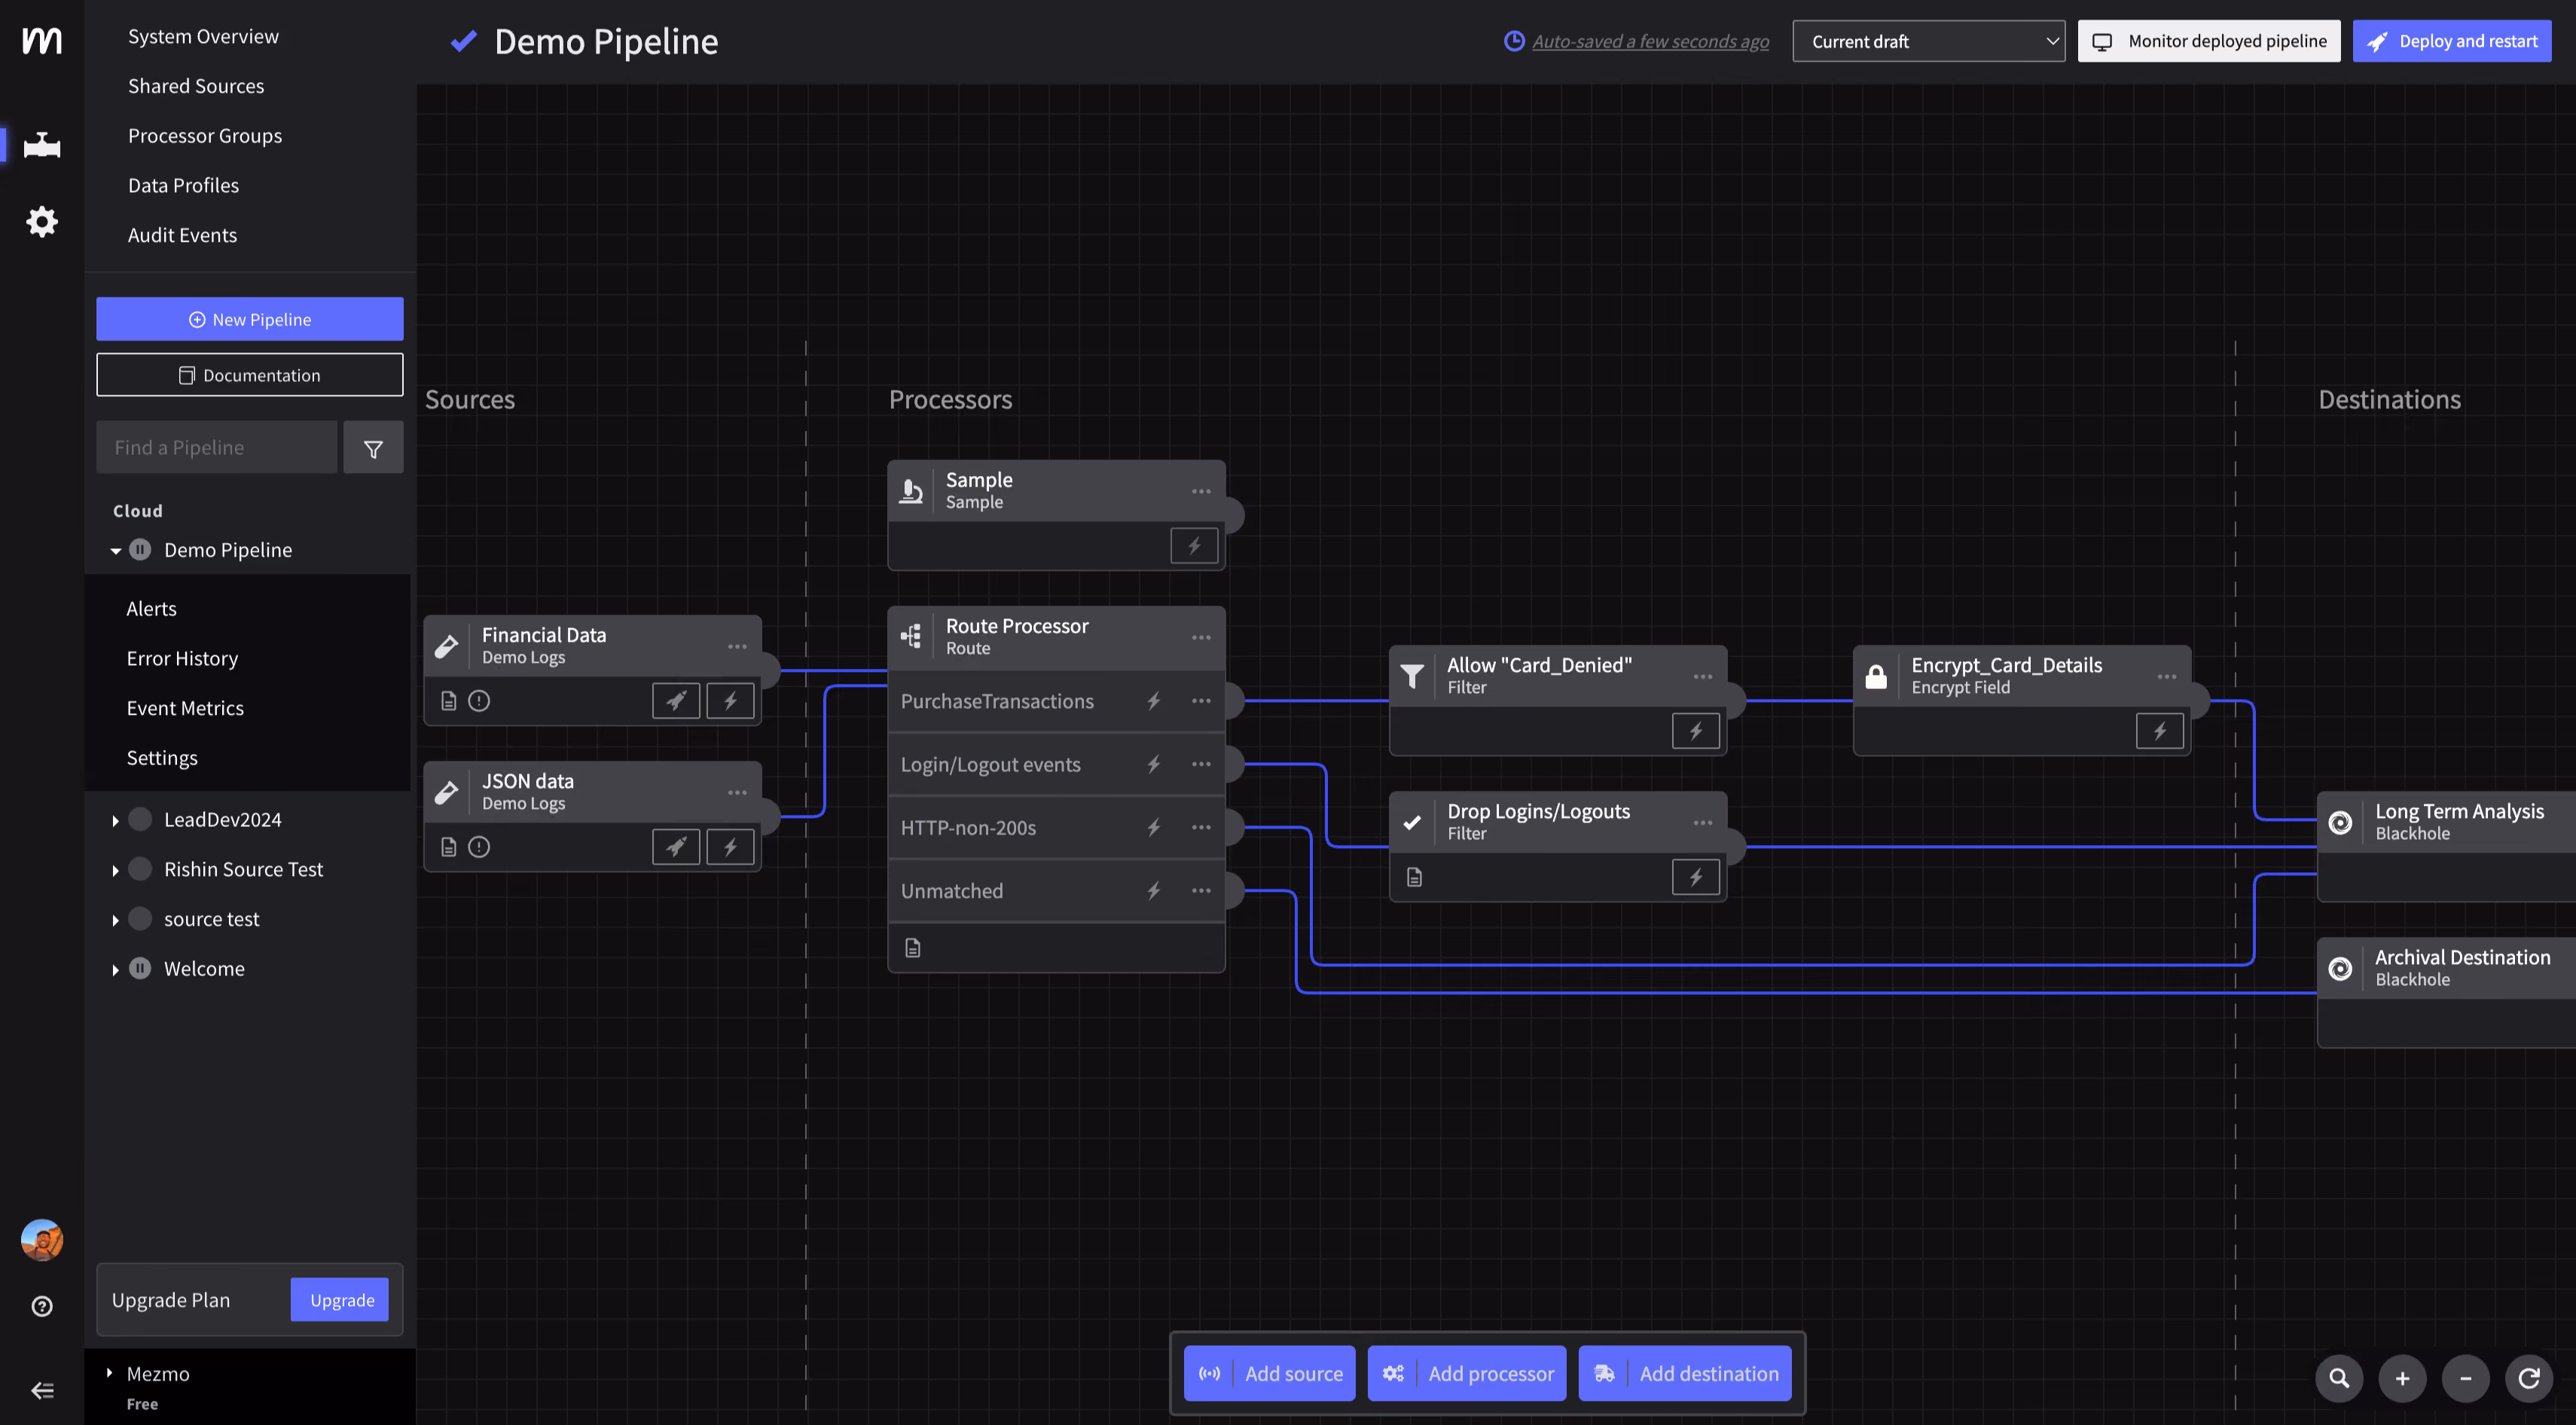Click the Find a Pipeline search field
This screenshot has height=1425, width=2576.
[217, 447]
